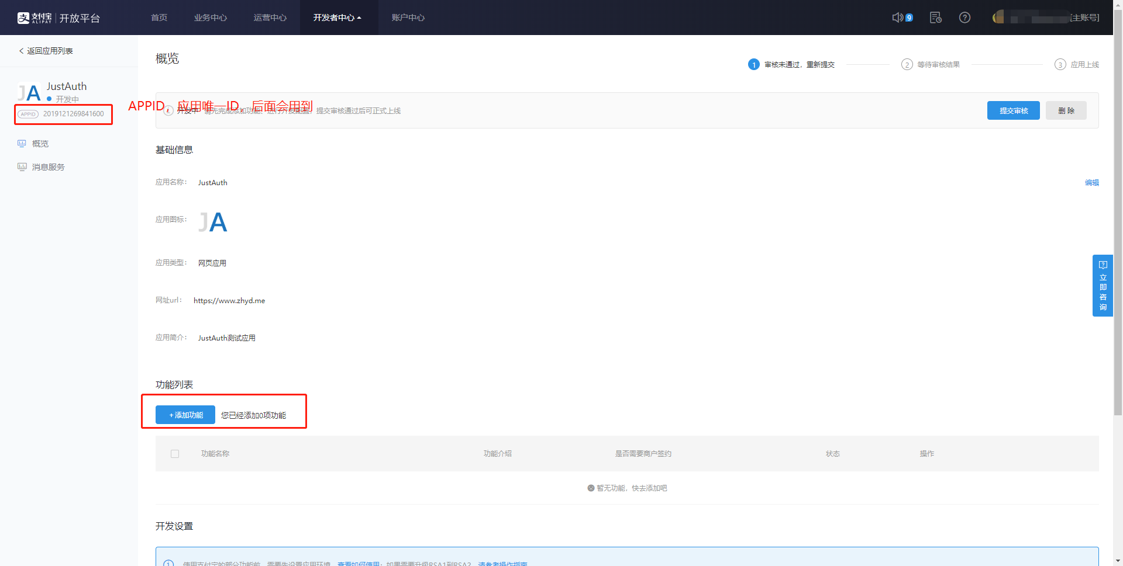Click the 查看如何使用 link
Viewport: 1123px width, 566px height.
click(359, 564)
